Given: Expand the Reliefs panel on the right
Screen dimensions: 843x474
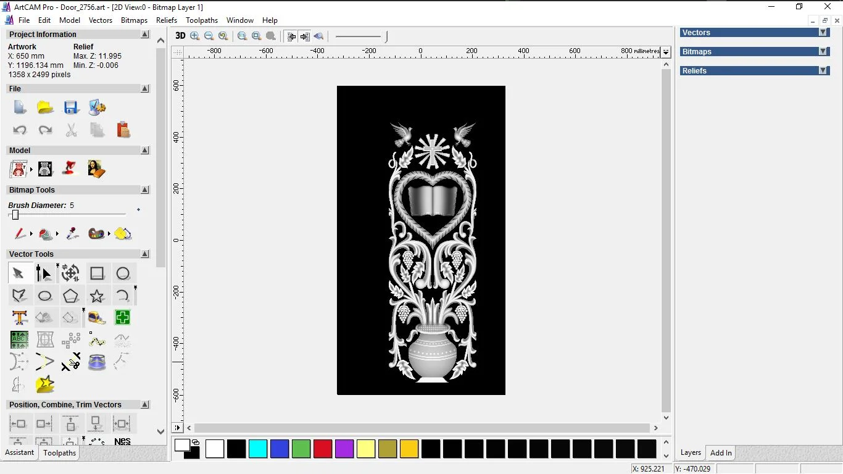Looking at the screenshot, I should [823, 71].
